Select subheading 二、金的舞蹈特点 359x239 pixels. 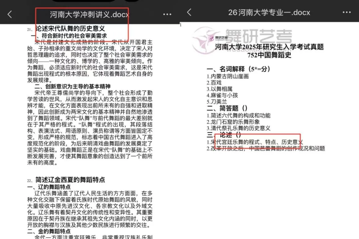[x=49, y=231]
